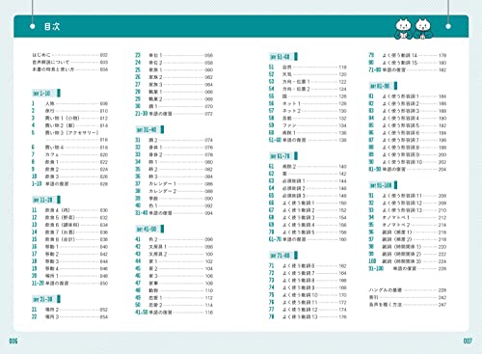Screen dimensions: 482x354
Task: Click entry 7 カフェ, page 020
Action: [x=69, y=154]
